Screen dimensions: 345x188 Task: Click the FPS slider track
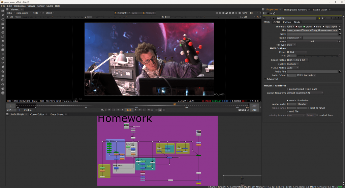pos(318,56)
